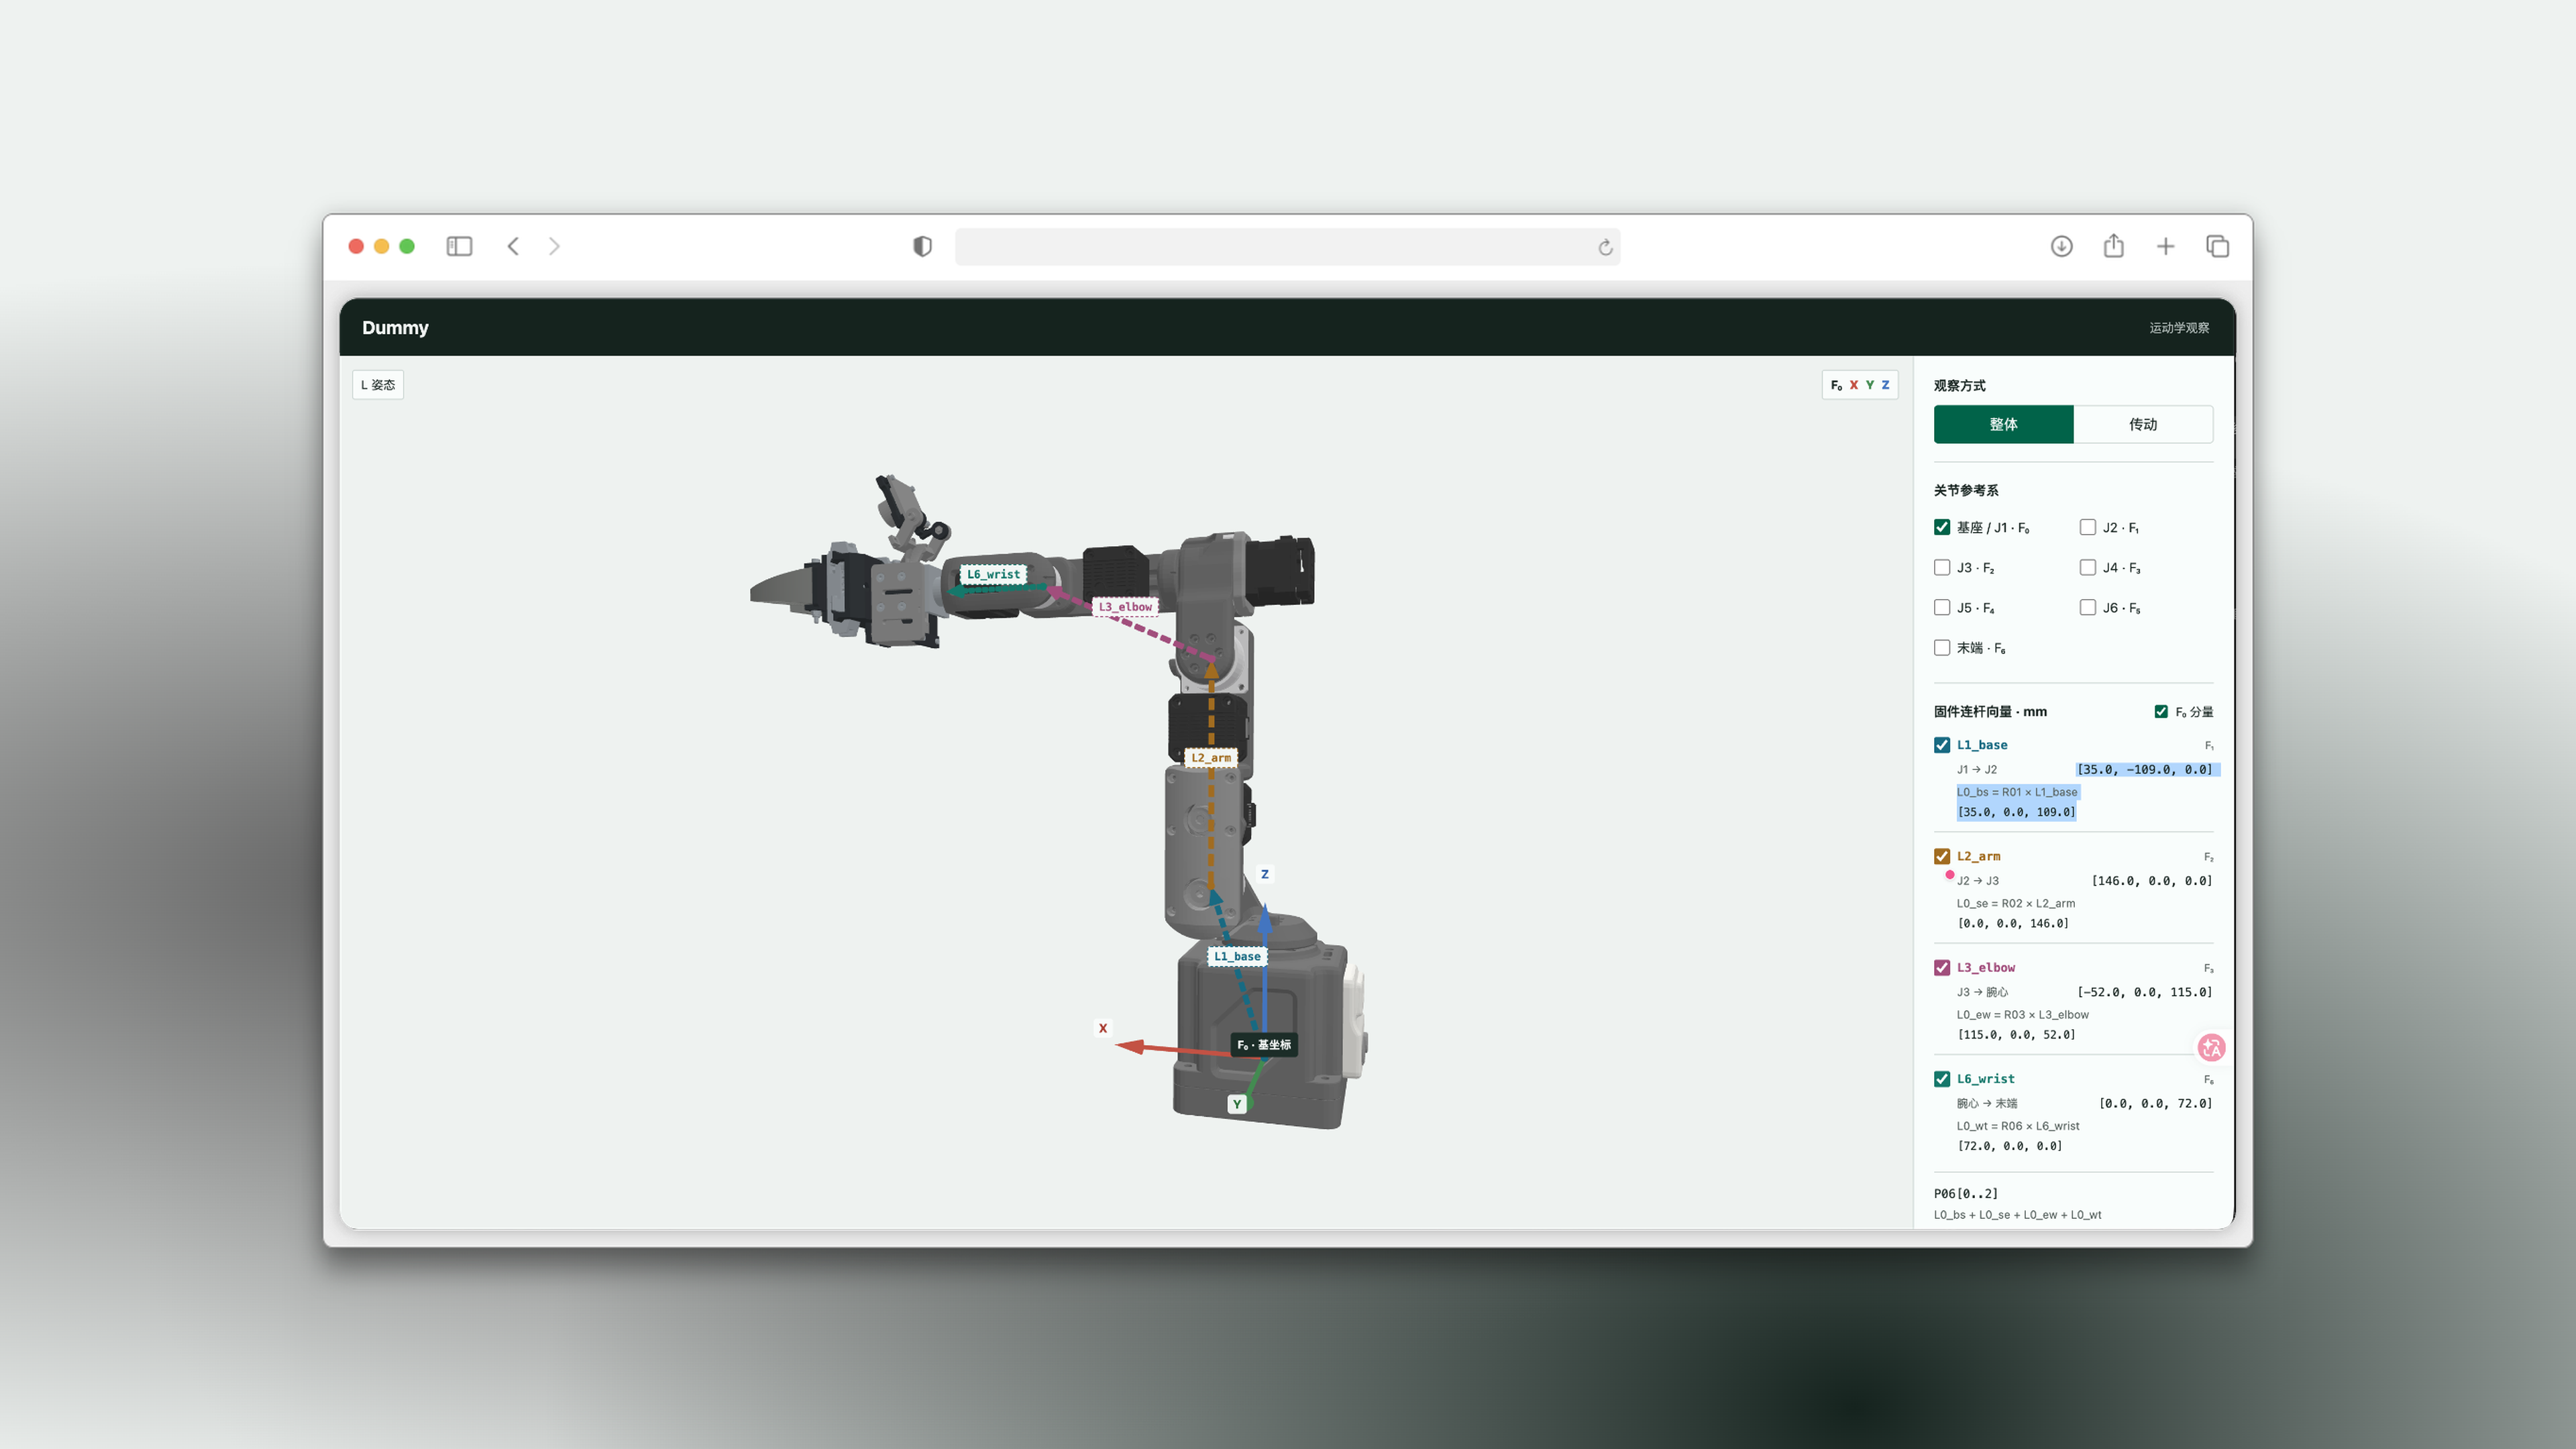
Task: Click the share icon
Action: [x=2113, y=245]
